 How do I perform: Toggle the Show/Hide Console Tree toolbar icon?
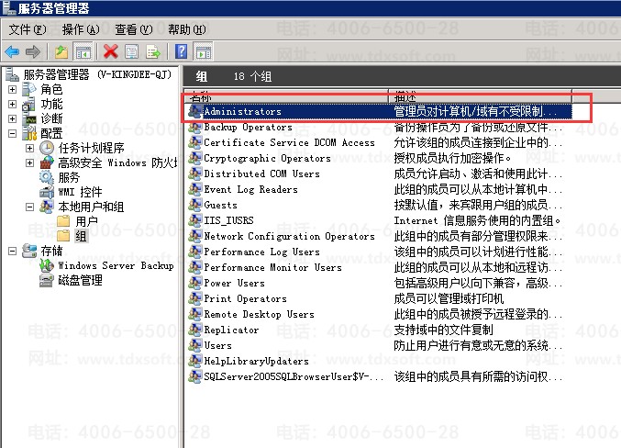point(83,51)
